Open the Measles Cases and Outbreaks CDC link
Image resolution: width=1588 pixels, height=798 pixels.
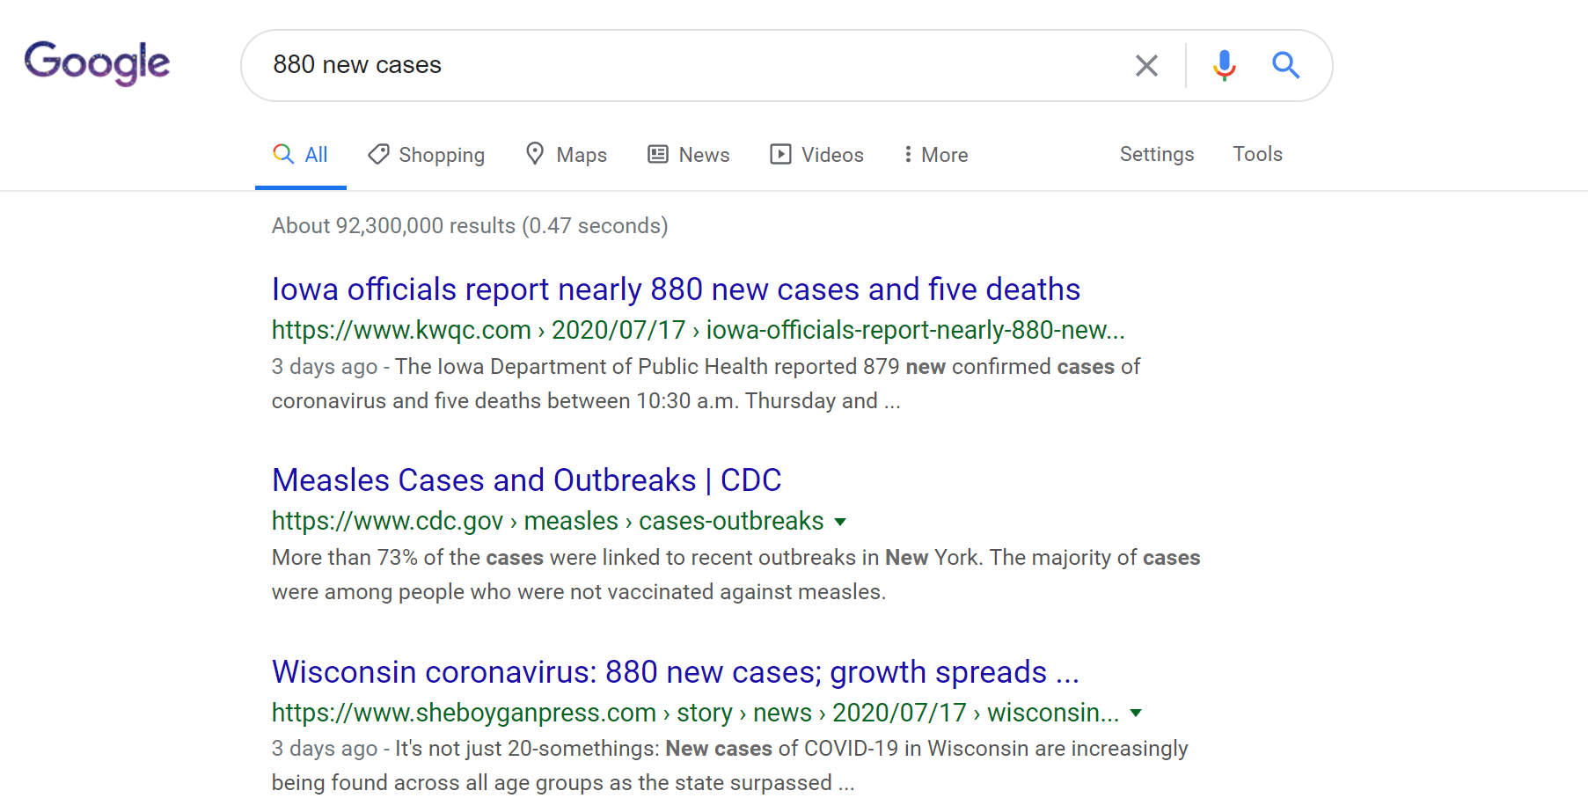(526, 480)
